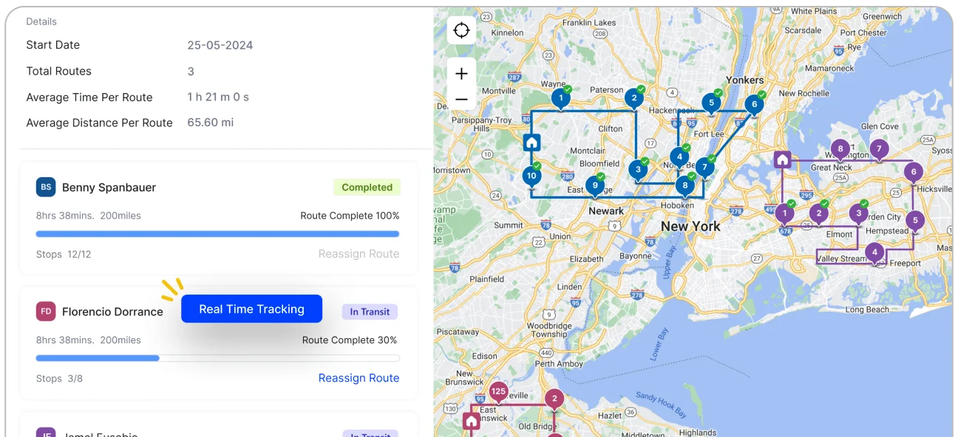The height and width of the screenshot is (437, 958).
Task: Select blue stop 5 near Yonkers
Action: (711, 103)
